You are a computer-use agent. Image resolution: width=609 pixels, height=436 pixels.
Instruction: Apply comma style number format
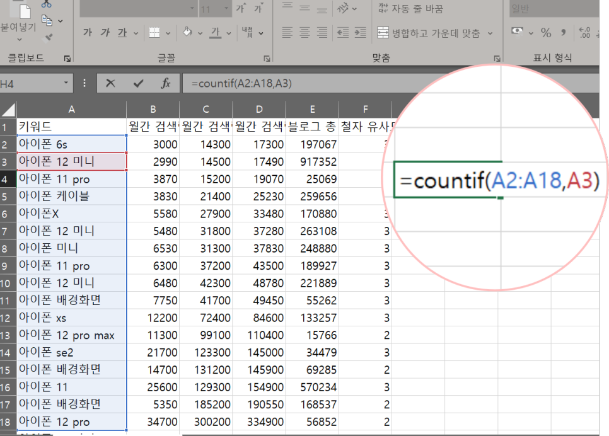[x=563, y=33]
